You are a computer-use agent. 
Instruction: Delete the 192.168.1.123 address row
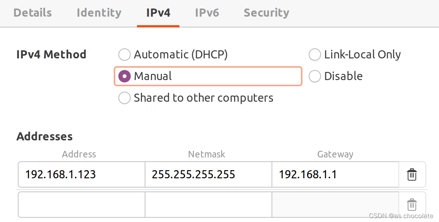[412, 174]
